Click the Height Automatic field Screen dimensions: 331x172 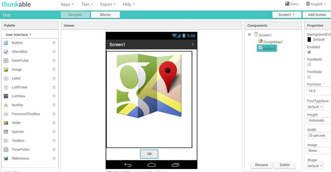click(319, 120)
